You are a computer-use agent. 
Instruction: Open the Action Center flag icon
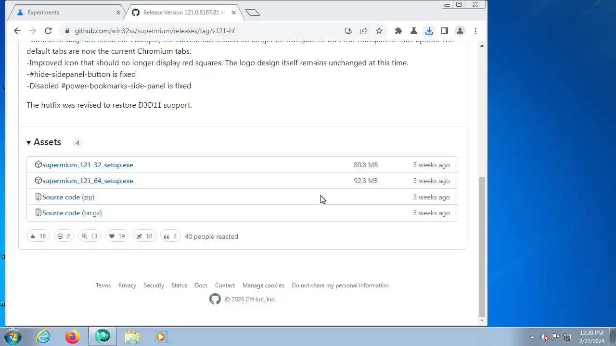point(556,337)
